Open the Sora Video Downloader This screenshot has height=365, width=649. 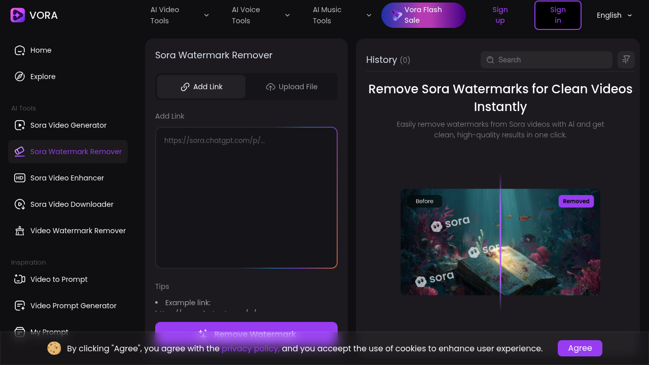pyautogui.click(x=71, y=204)
